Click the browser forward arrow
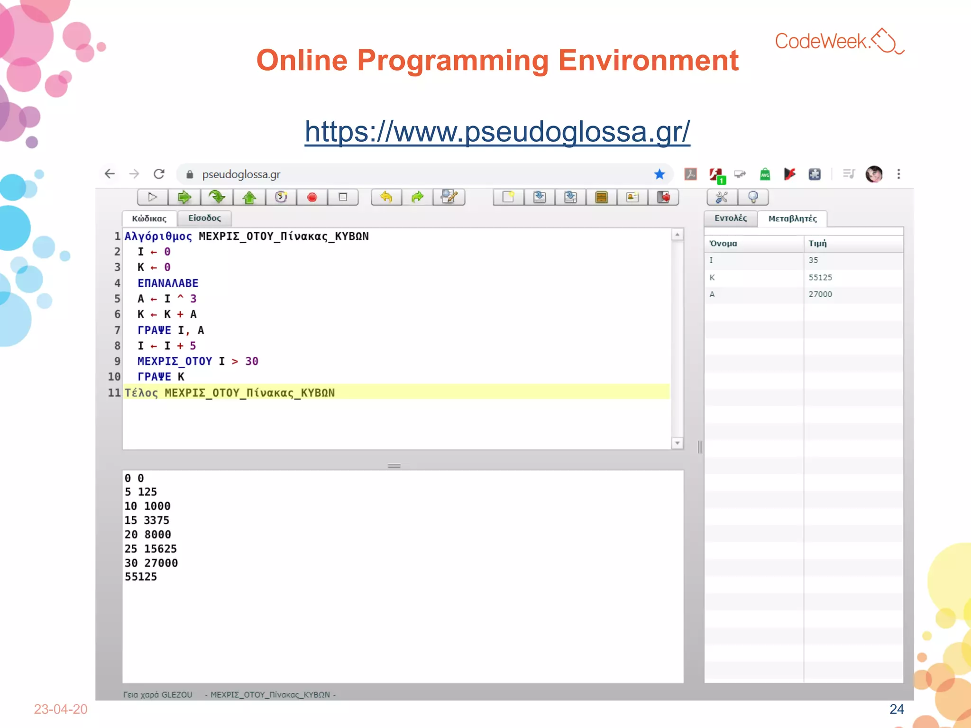 coord(134,174)
